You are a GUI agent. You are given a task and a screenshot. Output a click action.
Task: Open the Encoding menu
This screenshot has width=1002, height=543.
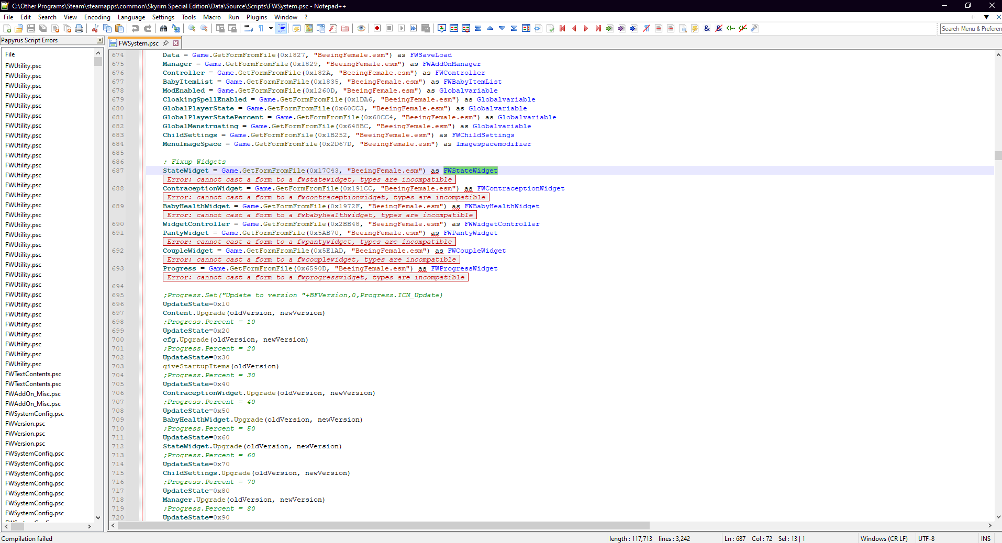tap(97, 17)
